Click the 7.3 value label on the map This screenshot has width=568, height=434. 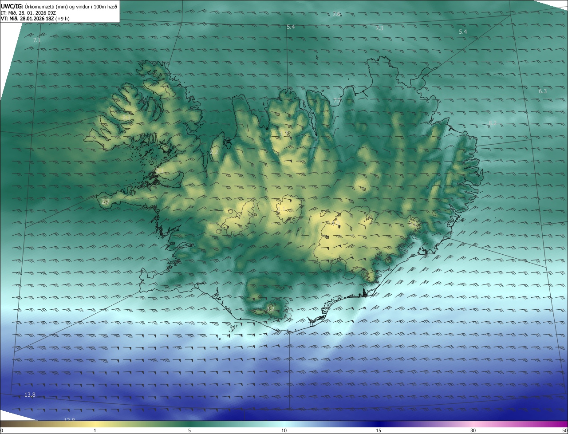[379, 28]
